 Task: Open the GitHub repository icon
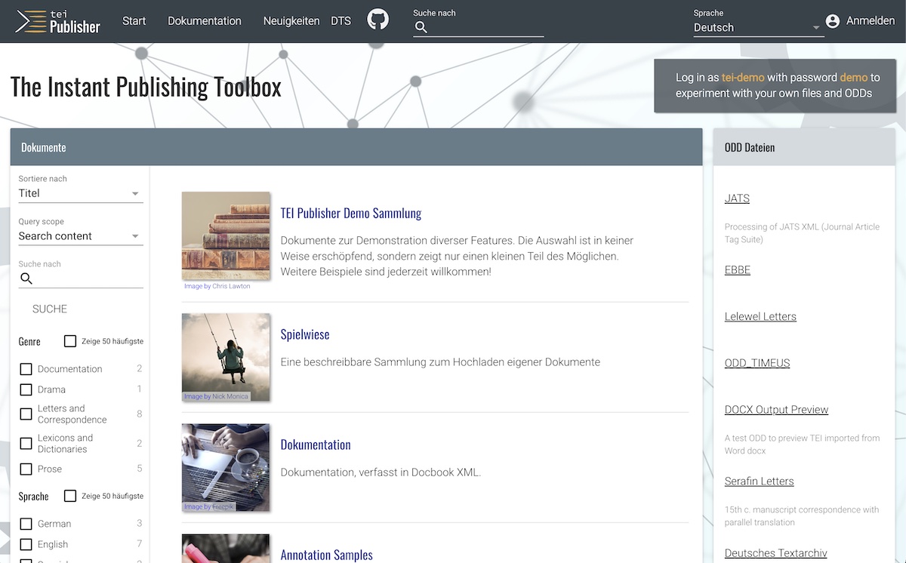click(377, 20)
